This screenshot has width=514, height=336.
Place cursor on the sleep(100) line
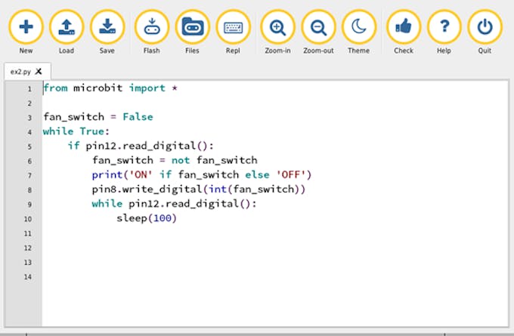tap(146, 218)
